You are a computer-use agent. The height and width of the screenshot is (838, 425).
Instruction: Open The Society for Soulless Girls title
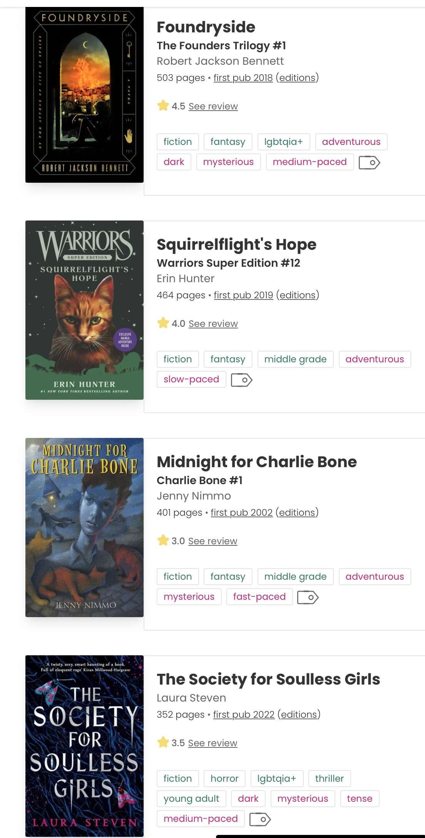(x=268, y=679)
